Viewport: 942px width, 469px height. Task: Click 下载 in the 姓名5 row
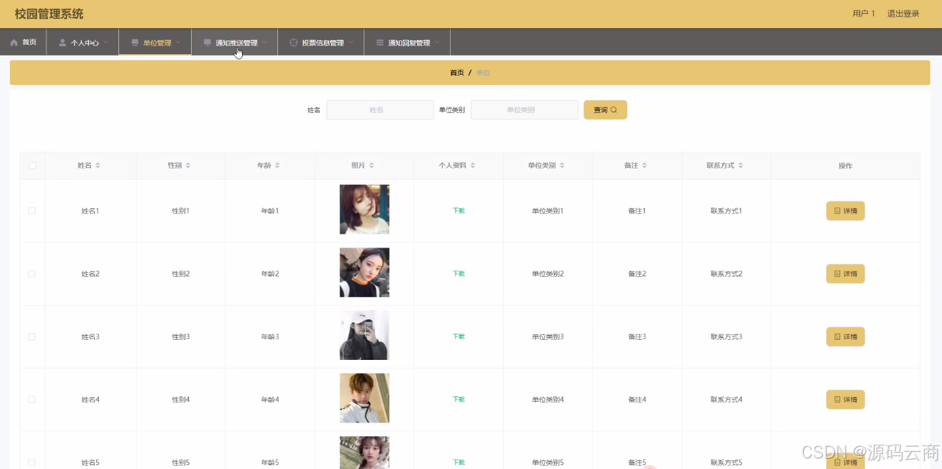pos(459,462)
